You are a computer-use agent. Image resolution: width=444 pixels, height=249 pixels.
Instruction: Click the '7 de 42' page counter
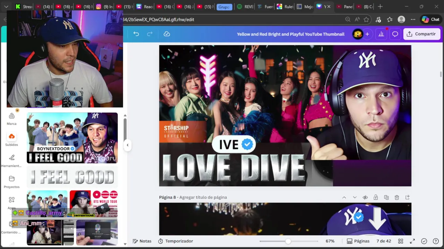click(x=384, y=241)
